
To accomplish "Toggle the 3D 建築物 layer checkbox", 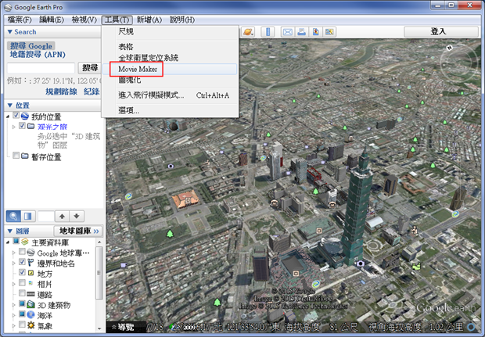I will coord(22,303).
